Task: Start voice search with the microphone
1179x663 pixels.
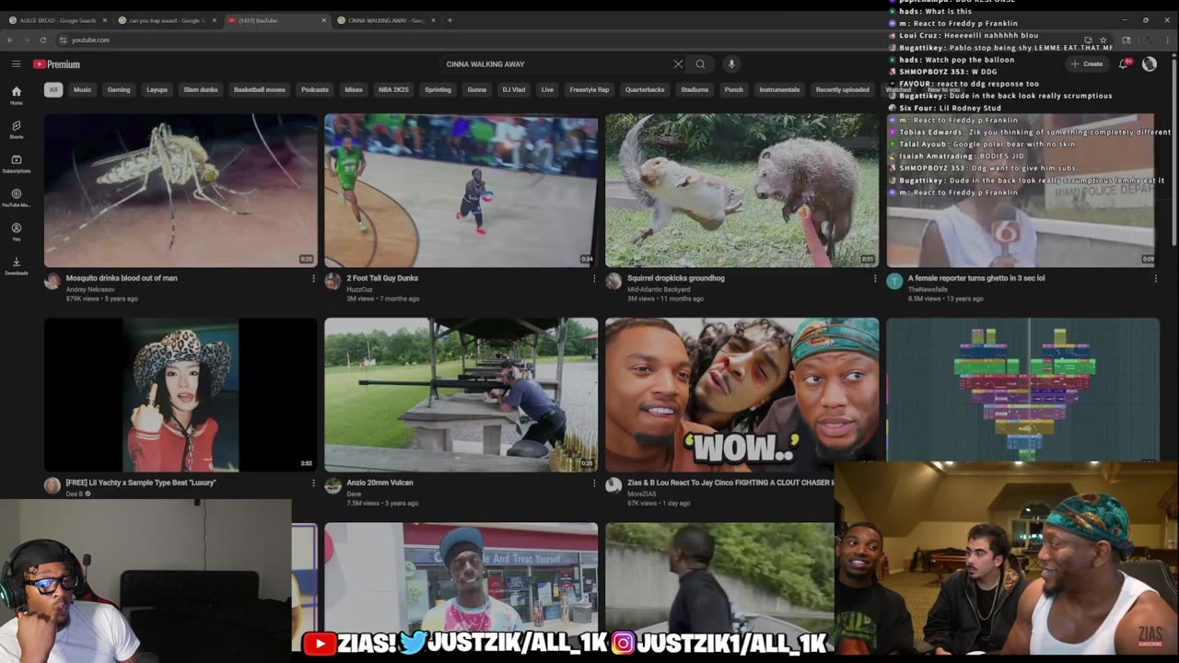Action: pos(731,64)
